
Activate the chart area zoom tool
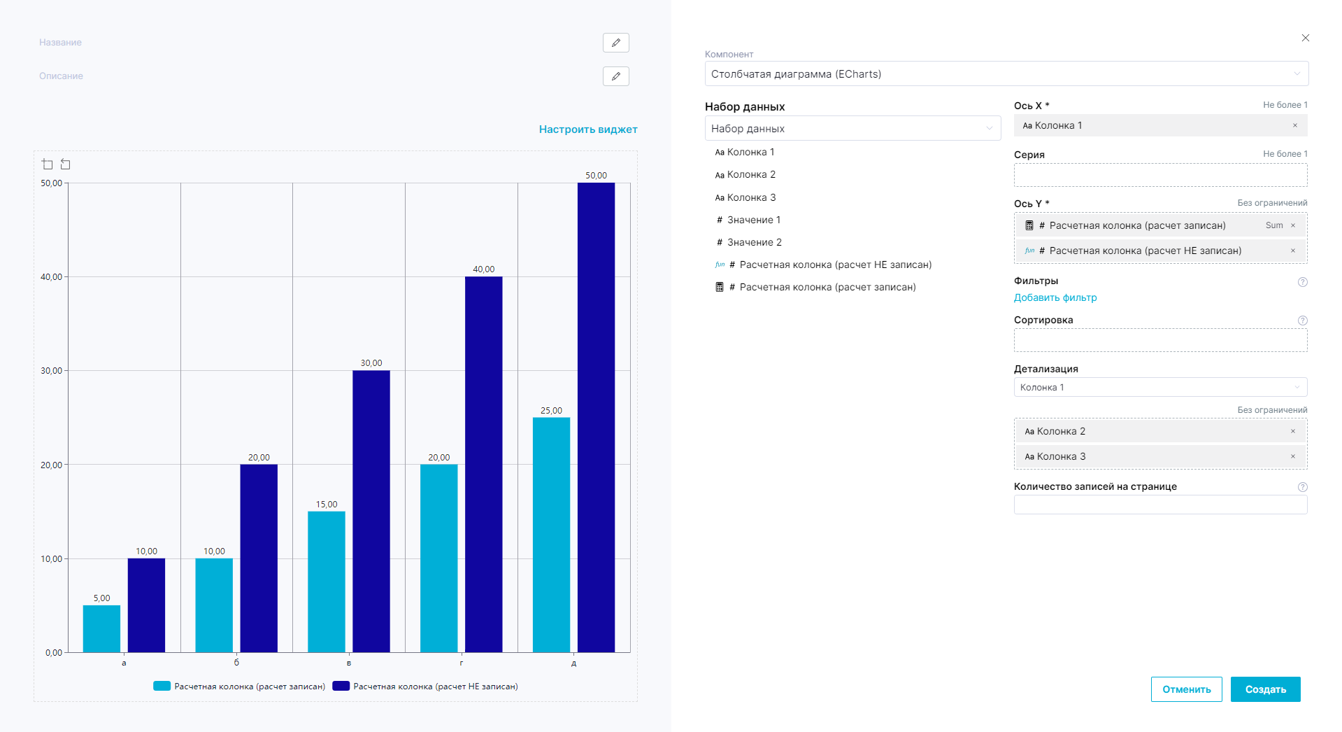pos(48,164)
